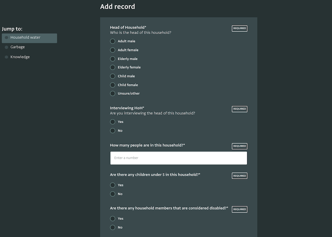Choose No for children under 5
This screenshot has height=237, width=332.
pyautogui.click(x=113, y=194)
